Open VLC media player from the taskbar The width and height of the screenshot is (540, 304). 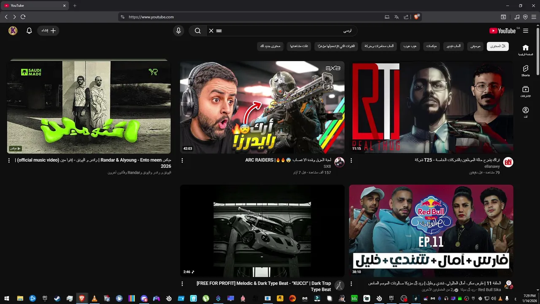click(x=94, y=299)
